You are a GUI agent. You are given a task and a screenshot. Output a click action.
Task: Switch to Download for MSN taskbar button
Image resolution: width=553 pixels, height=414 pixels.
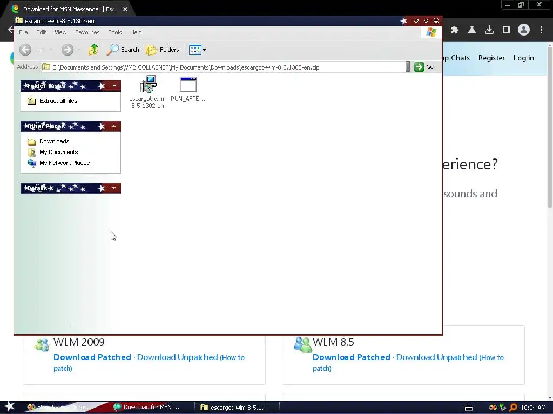click(x=147, y=408)
